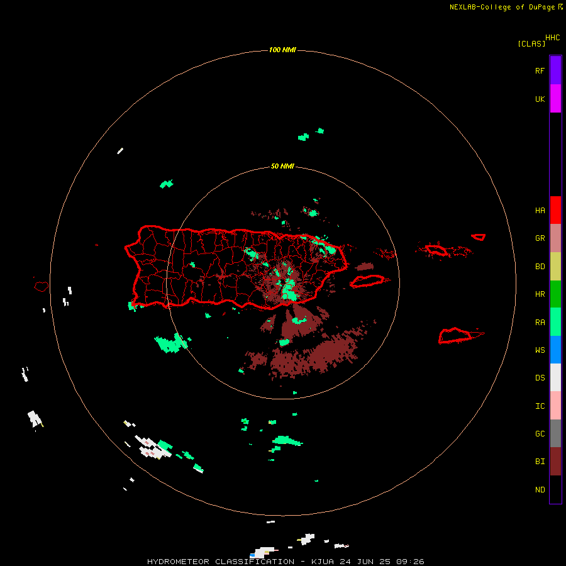Viewport: 566px width, 566px height.
Task: Click the 'GC' legend label
Action: 540,434
